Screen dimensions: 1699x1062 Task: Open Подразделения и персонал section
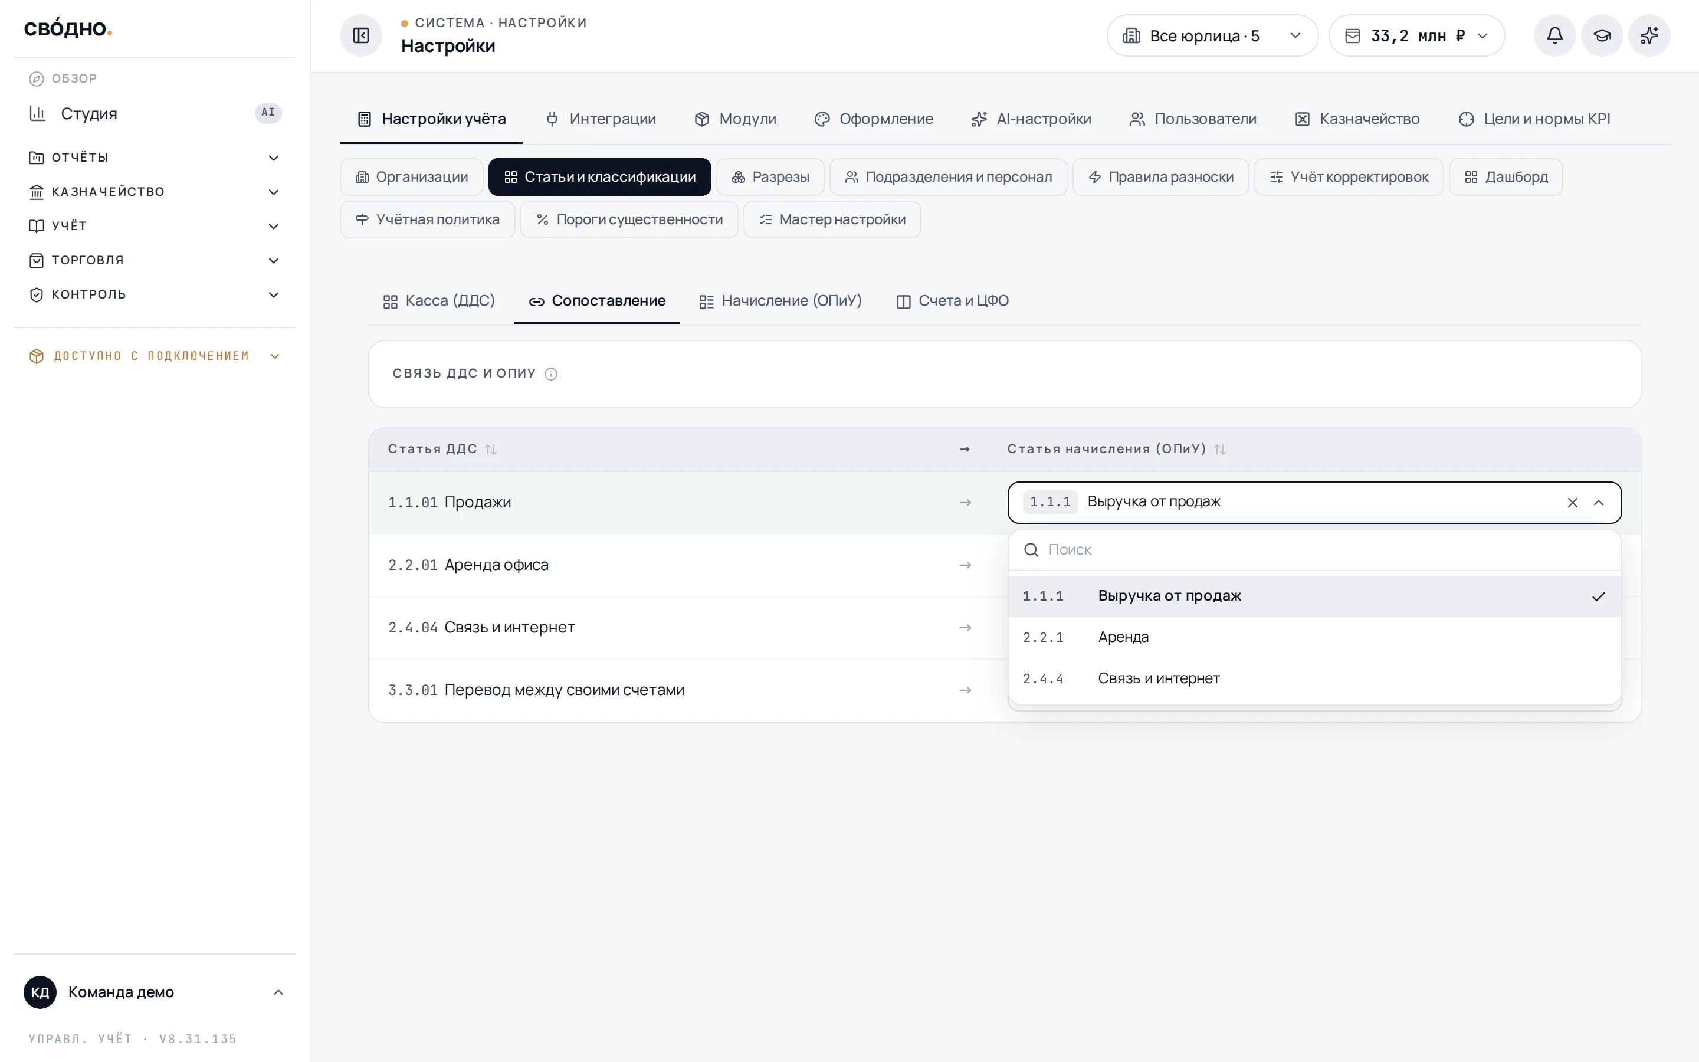[x=948, y=177]
